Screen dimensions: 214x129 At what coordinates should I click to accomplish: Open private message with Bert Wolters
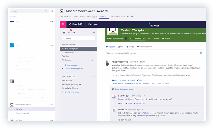(67, 81)
